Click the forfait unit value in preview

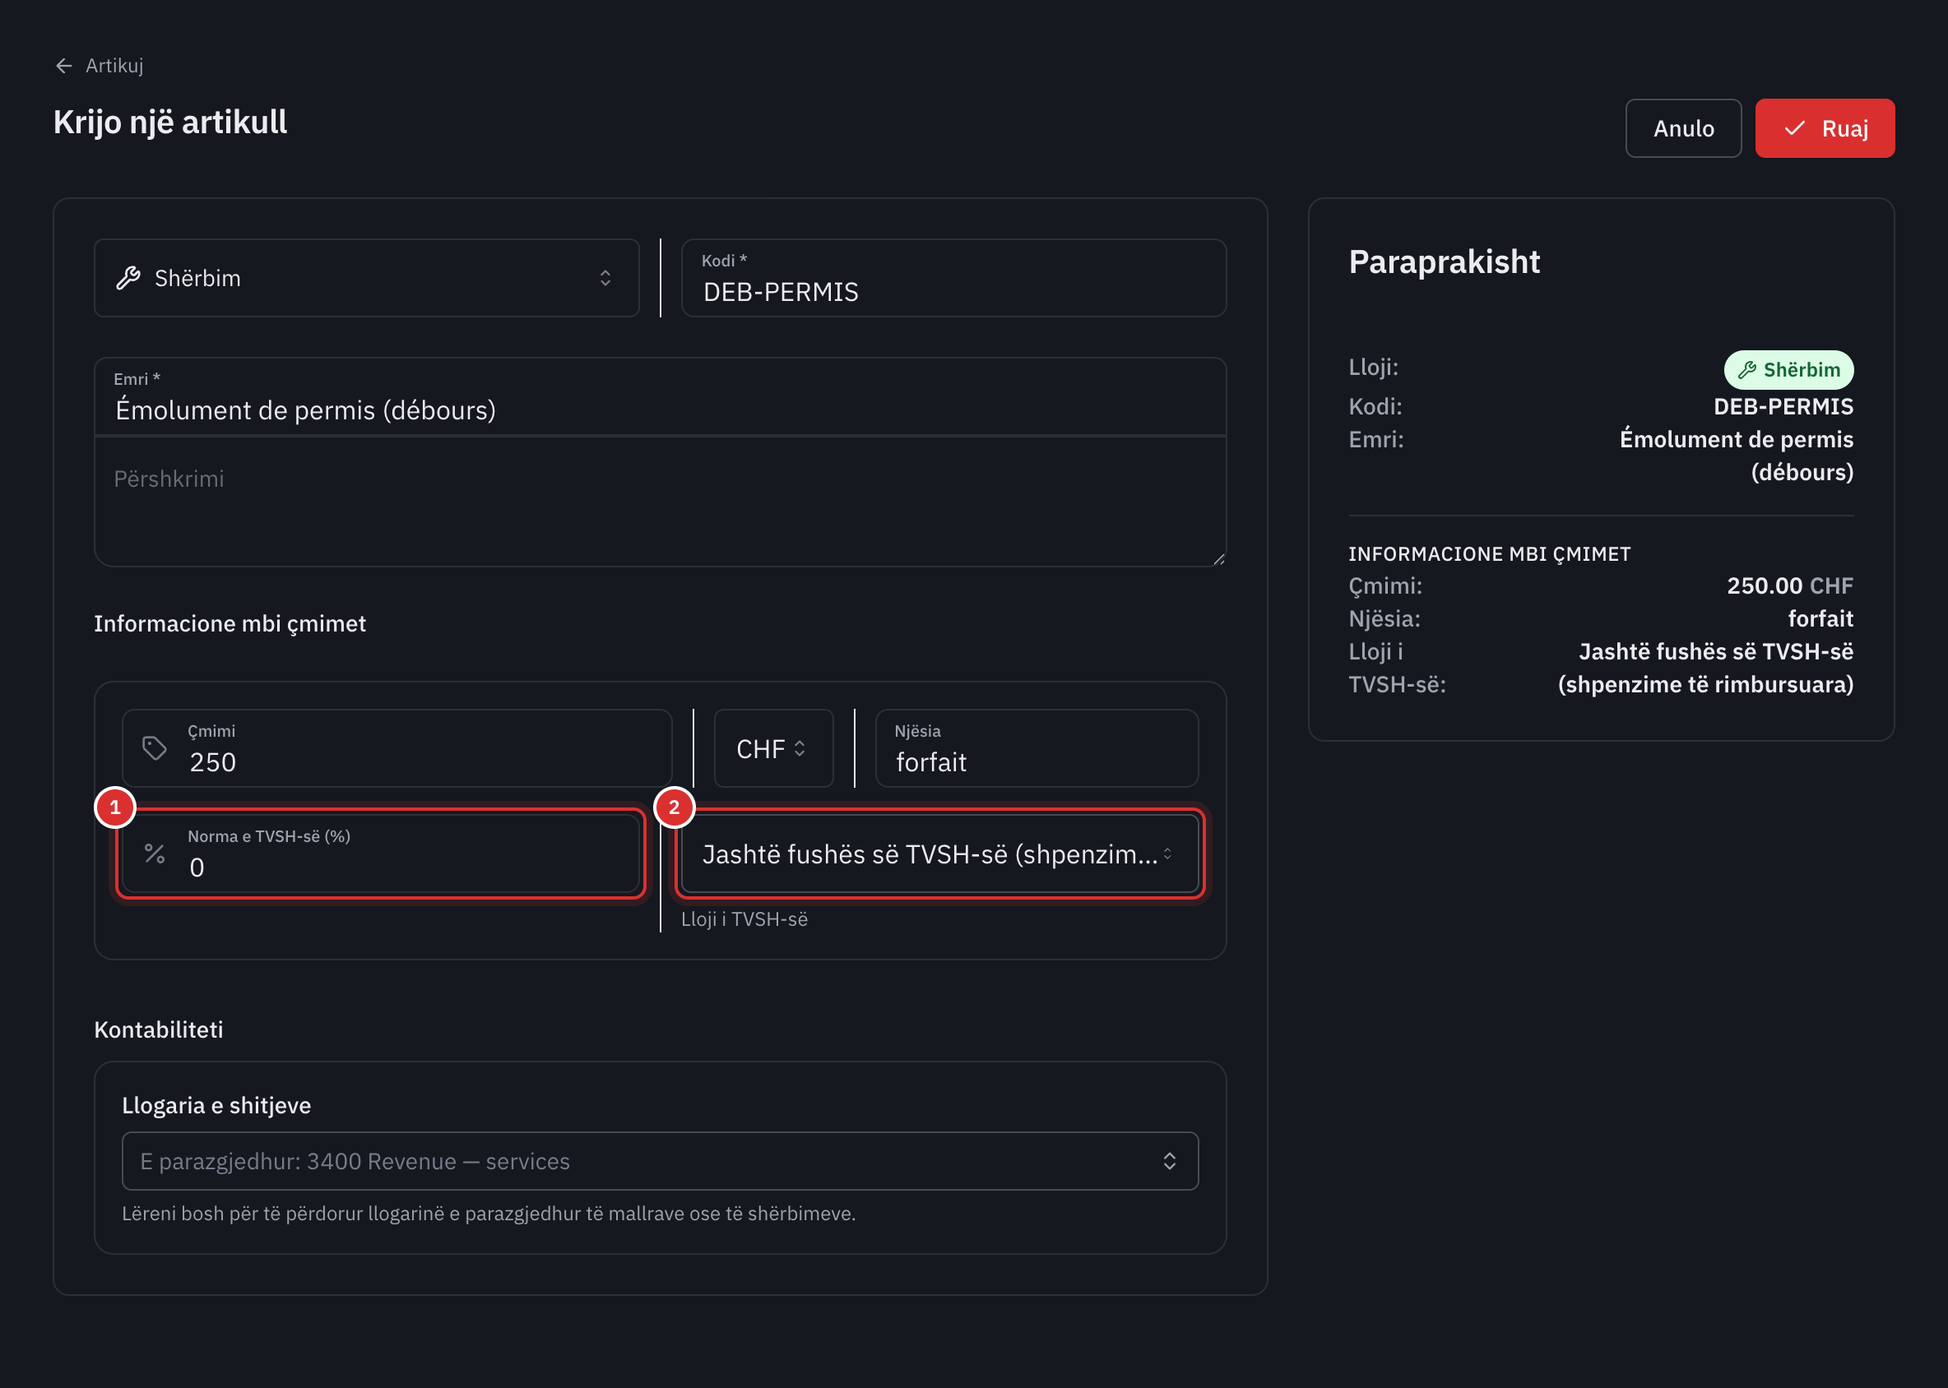pyautogui.click(x=1820, y=618)
